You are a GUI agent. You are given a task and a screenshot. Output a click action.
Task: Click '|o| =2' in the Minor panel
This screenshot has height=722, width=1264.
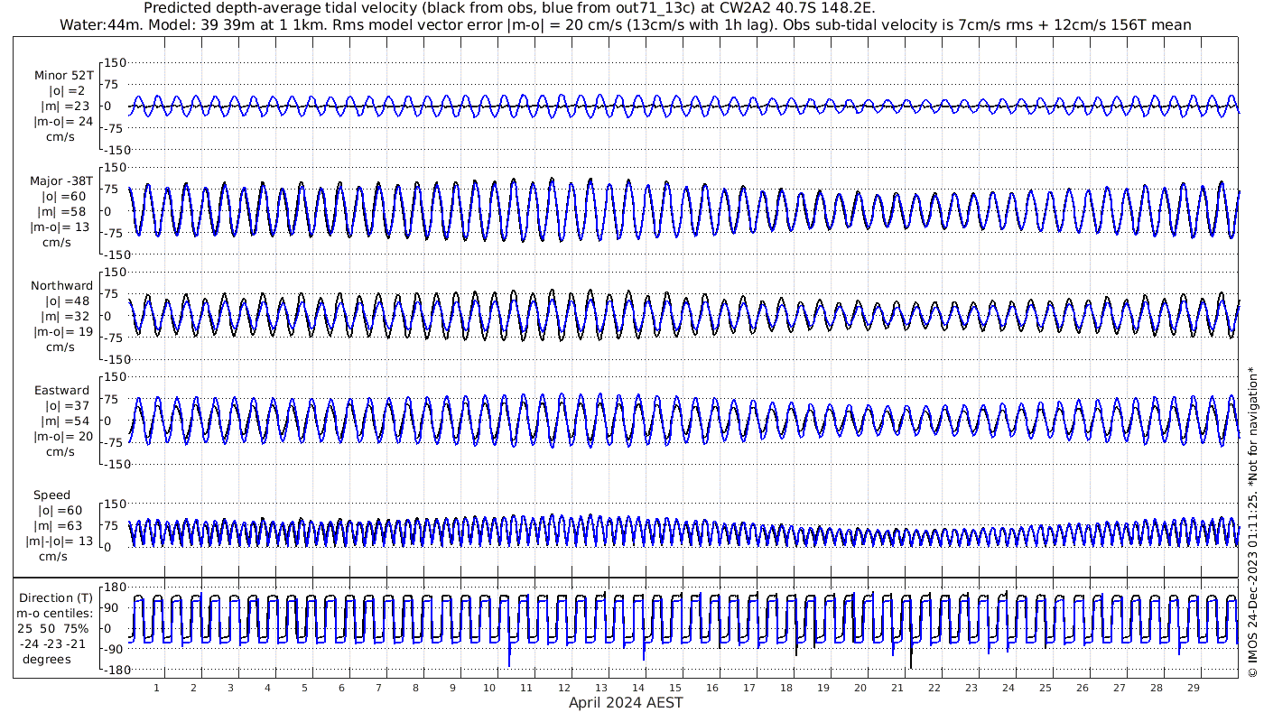[67, 90]
